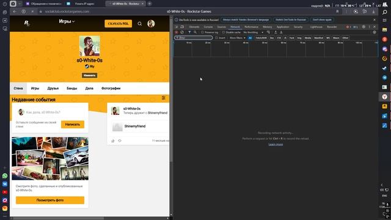Click the Посмотреть фото button
This screenshot has height=220, width=391.
click(50, 200)
